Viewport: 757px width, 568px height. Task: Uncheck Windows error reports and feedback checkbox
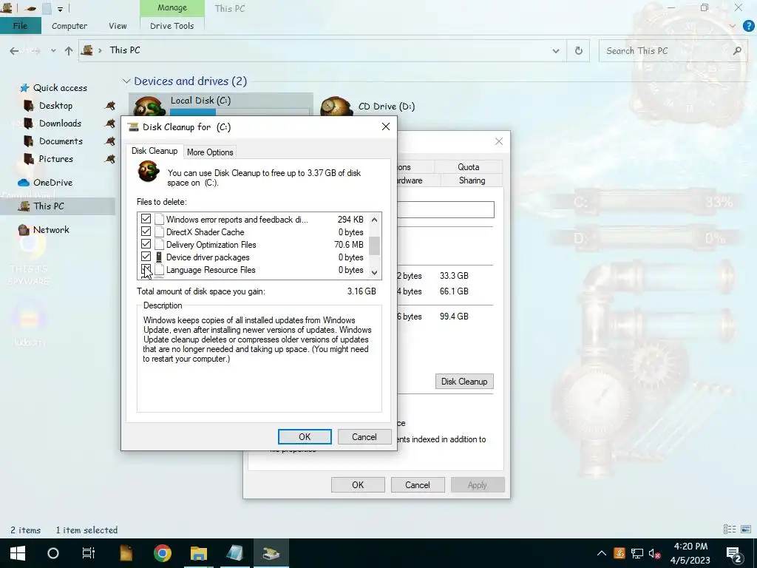click(146, 219)
